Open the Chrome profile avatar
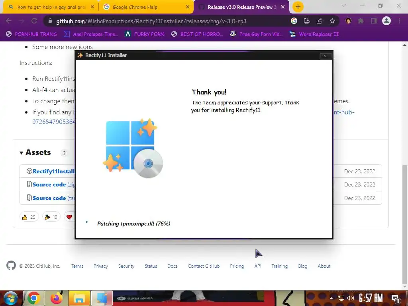Image resolution: width=408 pixels, height=306 pixels. (386, 21)
